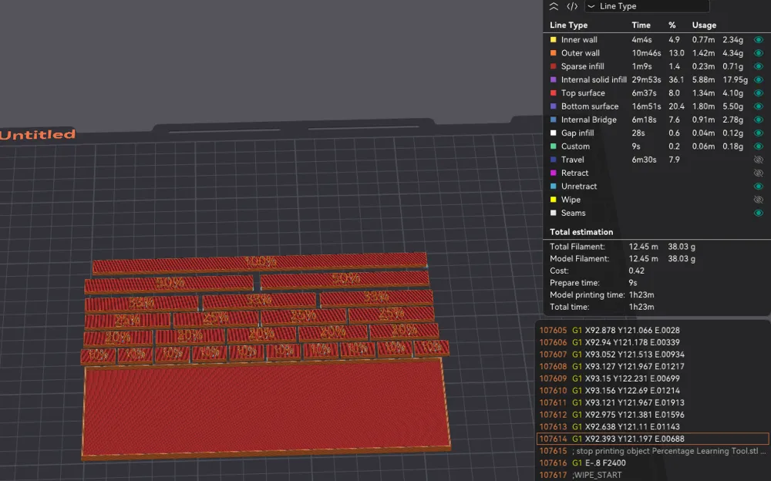Toggle Internal solid infill visibility

pos(759,79)
